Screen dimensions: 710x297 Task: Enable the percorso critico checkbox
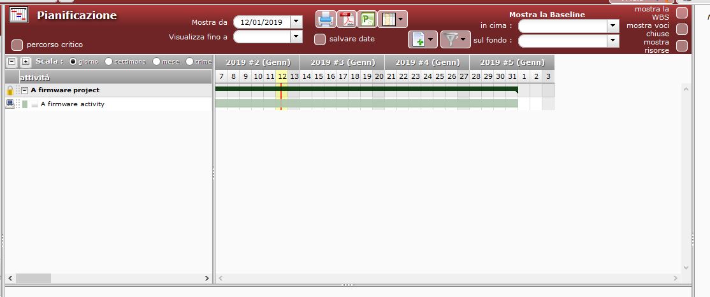[x=17, y=45]
